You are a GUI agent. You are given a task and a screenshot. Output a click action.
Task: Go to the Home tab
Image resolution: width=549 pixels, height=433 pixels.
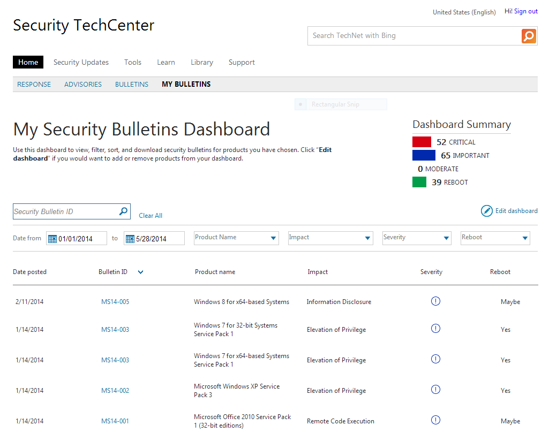pos(28,62)
